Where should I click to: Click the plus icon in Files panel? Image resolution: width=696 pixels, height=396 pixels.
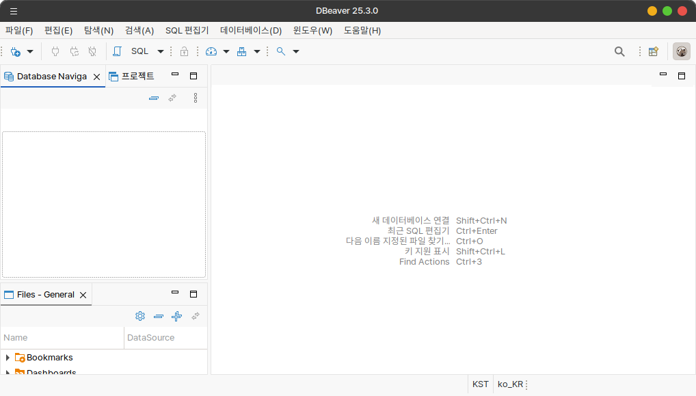point(176,316)
